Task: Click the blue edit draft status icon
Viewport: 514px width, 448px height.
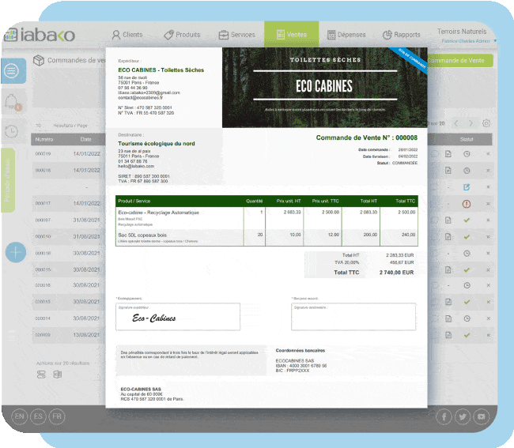Action: pyautogui.click(x=467, y=187)
